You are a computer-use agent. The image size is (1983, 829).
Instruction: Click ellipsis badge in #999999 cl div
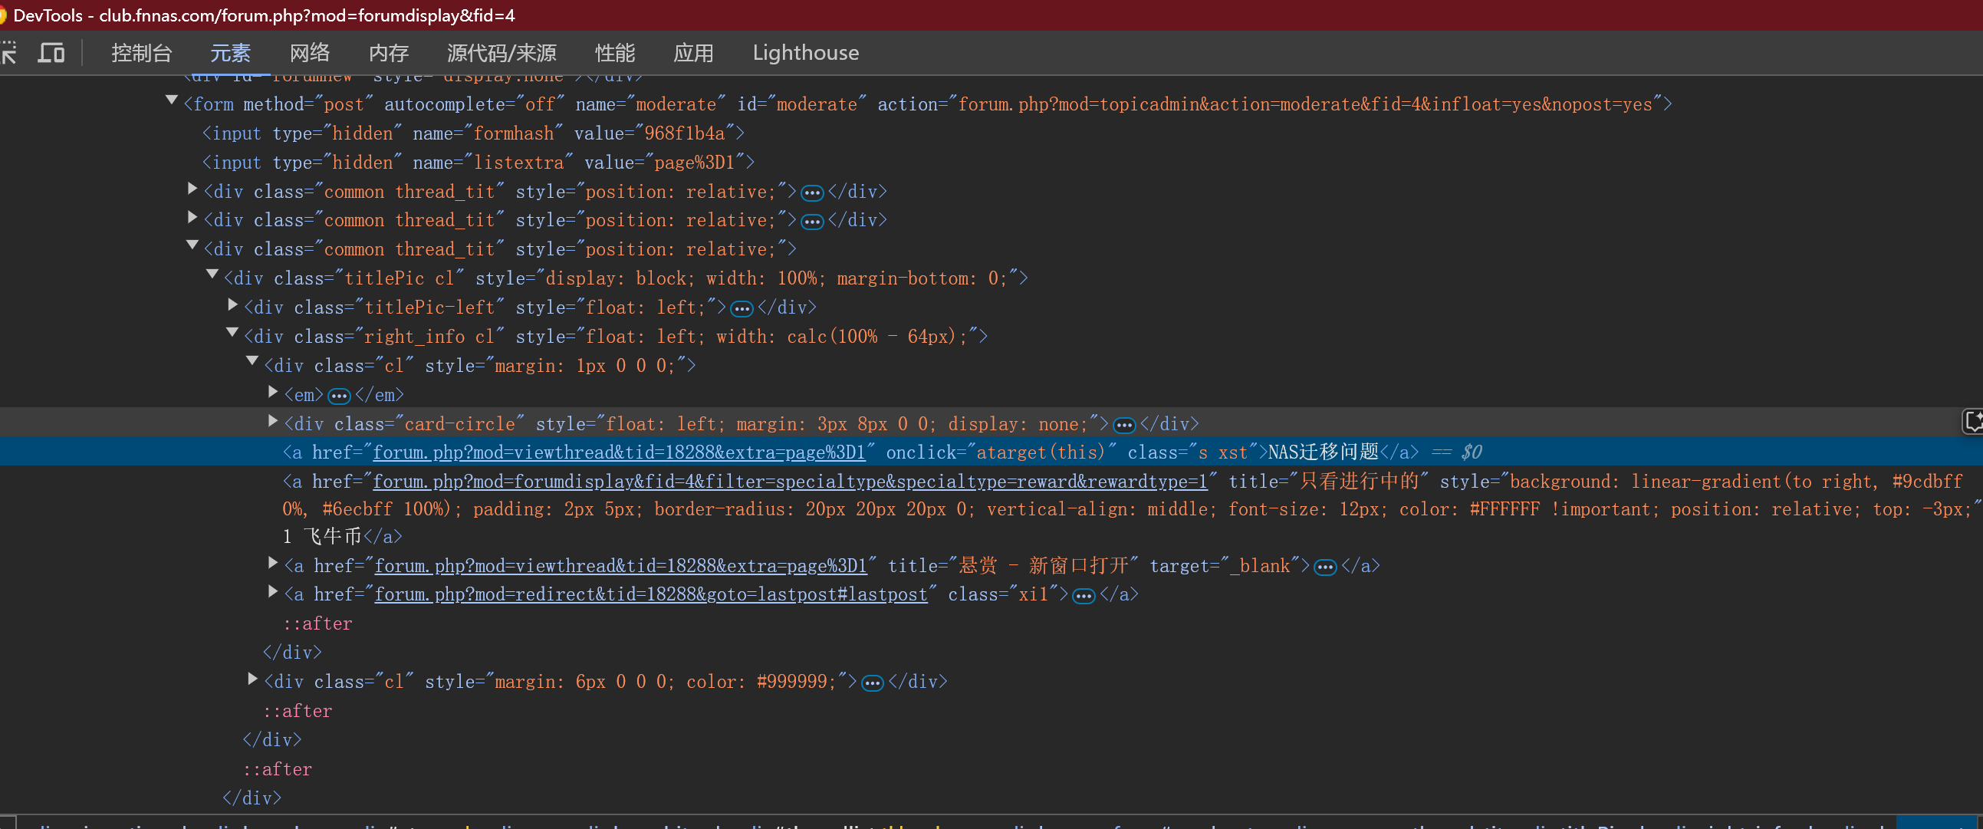pyautogui.click(x=872, y=683)
